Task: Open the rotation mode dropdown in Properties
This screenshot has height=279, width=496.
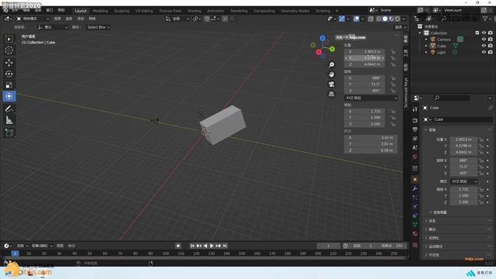Action: (463, 181)
